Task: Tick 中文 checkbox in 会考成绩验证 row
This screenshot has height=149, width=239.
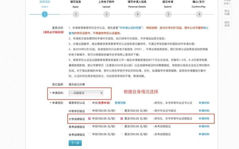Action: (89, 134)
